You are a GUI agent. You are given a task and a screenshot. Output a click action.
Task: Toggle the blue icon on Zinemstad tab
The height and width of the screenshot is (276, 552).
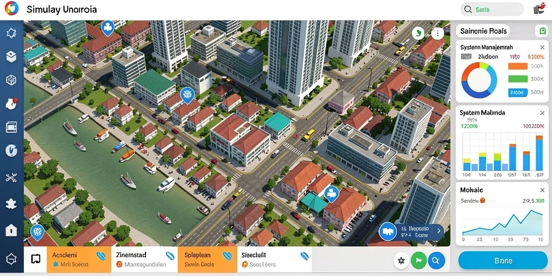[x=170, y=256]
